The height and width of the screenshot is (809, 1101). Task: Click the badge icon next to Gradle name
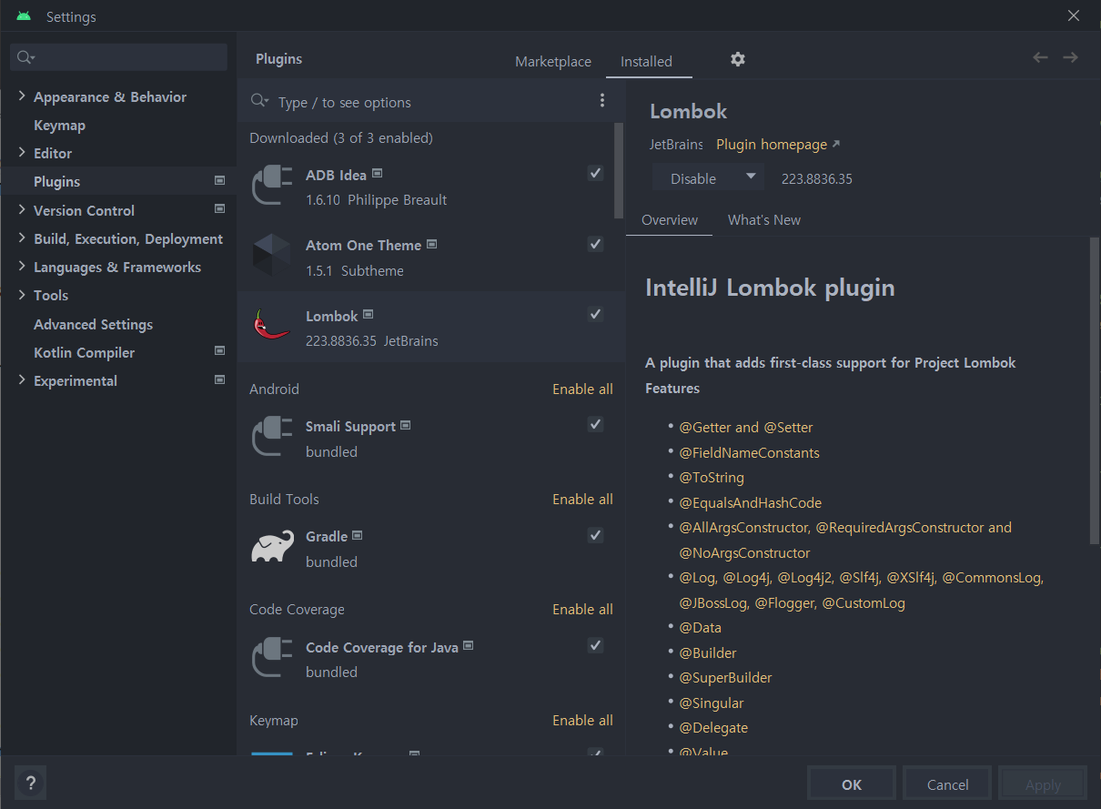(358, 535)
